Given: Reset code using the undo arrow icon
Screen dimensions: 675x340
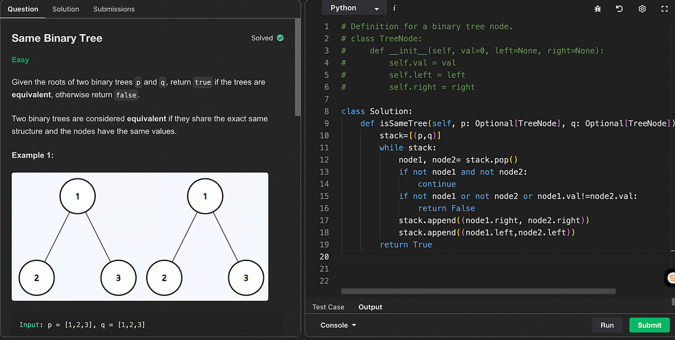Looking at the screenshot, I should coord(619,9).
